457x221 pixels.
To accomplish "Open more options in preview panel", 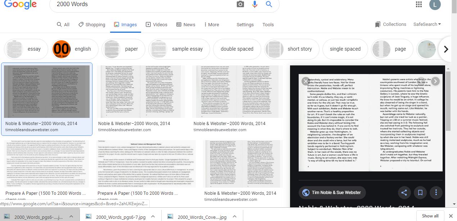I will pyautogui.click(x=436, y=193).
